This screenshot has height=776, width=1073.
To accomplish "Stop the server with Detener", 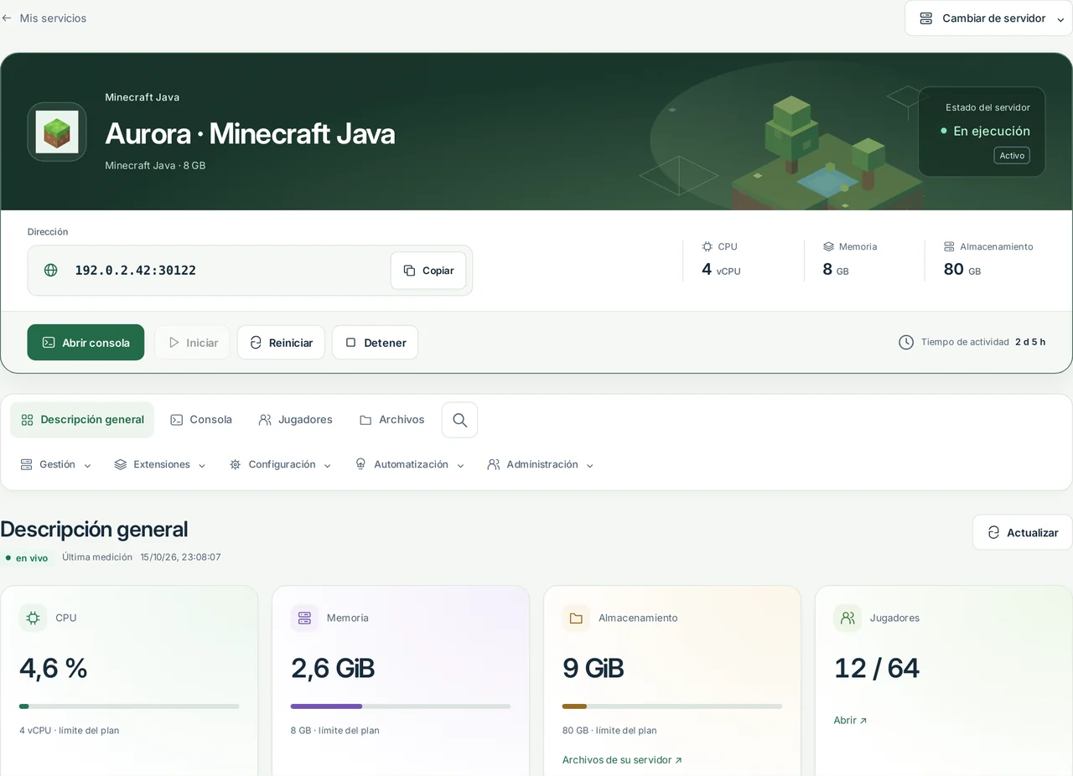I will 375,343.
